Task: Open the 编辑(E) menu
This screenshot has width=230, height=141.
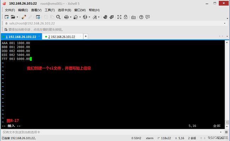Action: (x=23, y=10)
